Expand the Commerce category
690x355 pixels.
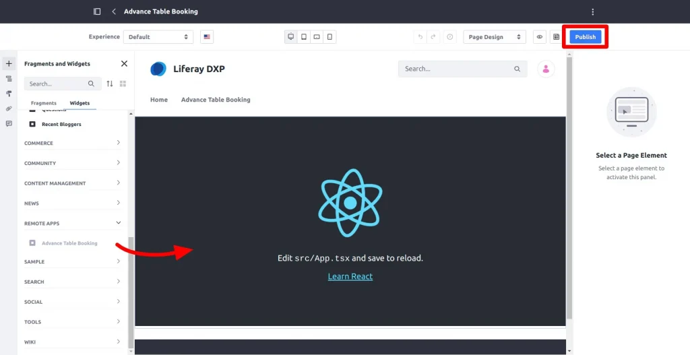click(x=73, y=143)
